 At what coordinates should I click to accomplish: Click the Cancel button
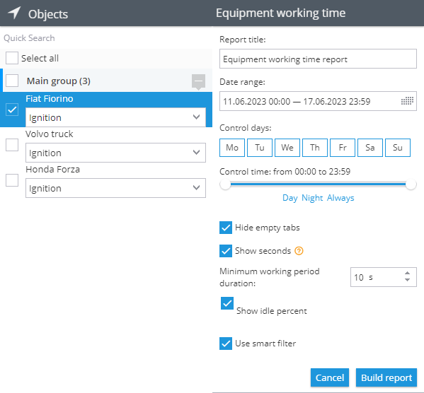tap(330, 377)
